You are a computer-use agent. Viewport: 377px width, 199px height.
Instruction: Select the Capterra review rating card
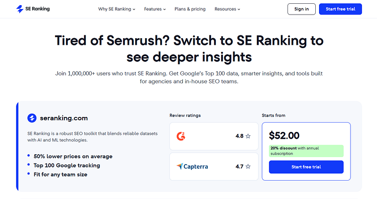pos(214,166)
